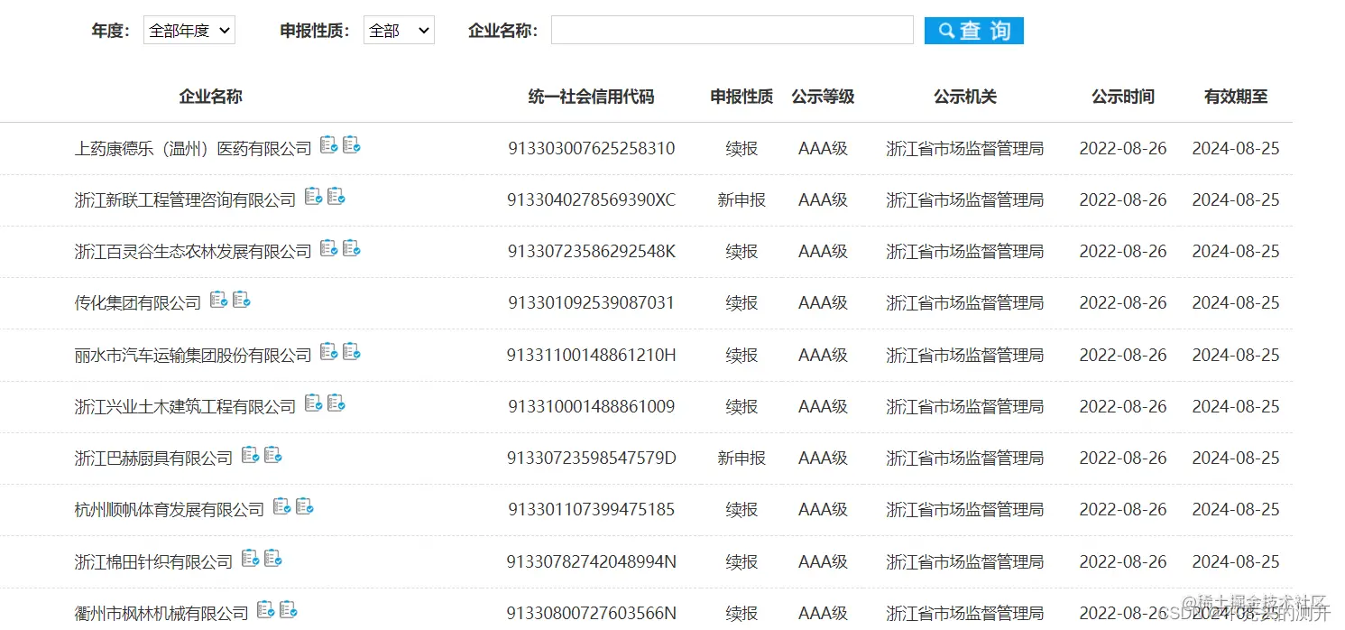Click credit code 91330723586292548K
Viewport: 1345px width, 630px height.
(592, 252)
